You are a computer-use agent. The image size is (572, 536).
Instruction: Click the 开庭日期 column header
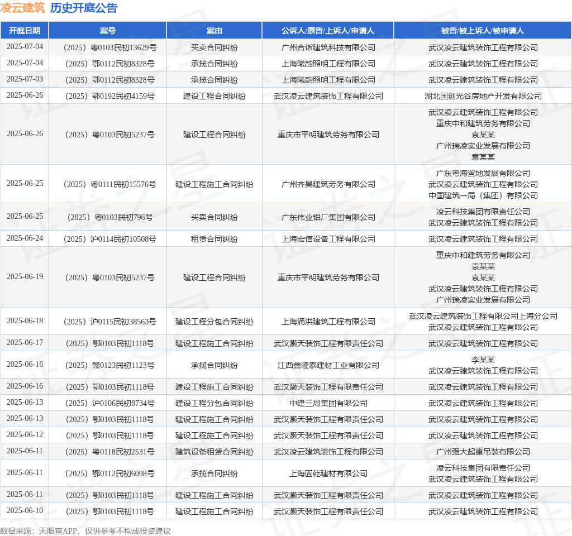[x=25, y=31]
